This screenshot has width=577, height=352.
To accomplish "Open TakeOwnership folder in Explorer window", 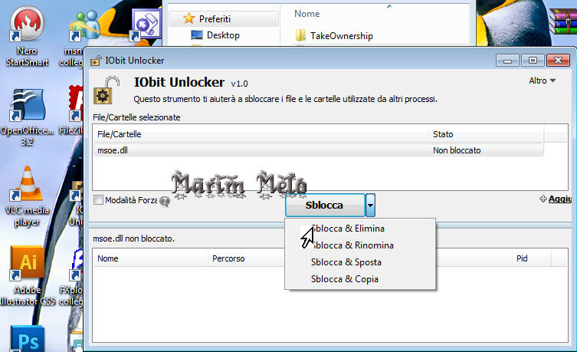I will click(x=342, y=36).
